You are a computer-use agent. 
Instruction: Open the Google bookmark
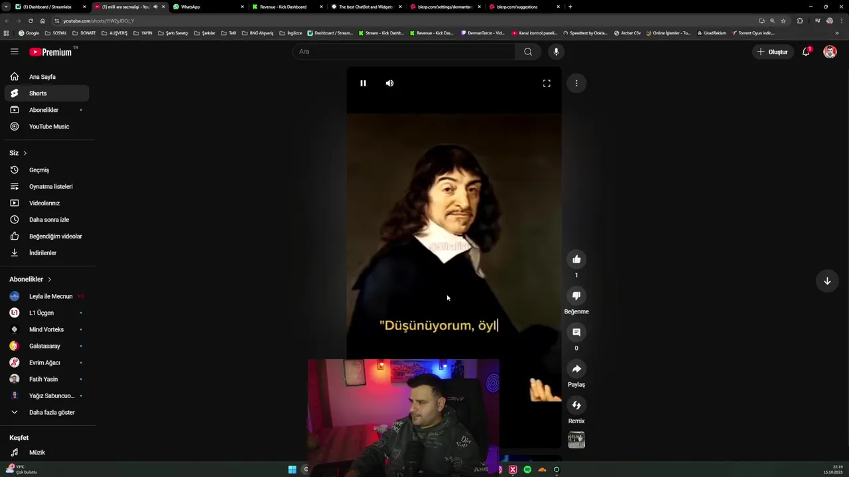coord(29,33)
